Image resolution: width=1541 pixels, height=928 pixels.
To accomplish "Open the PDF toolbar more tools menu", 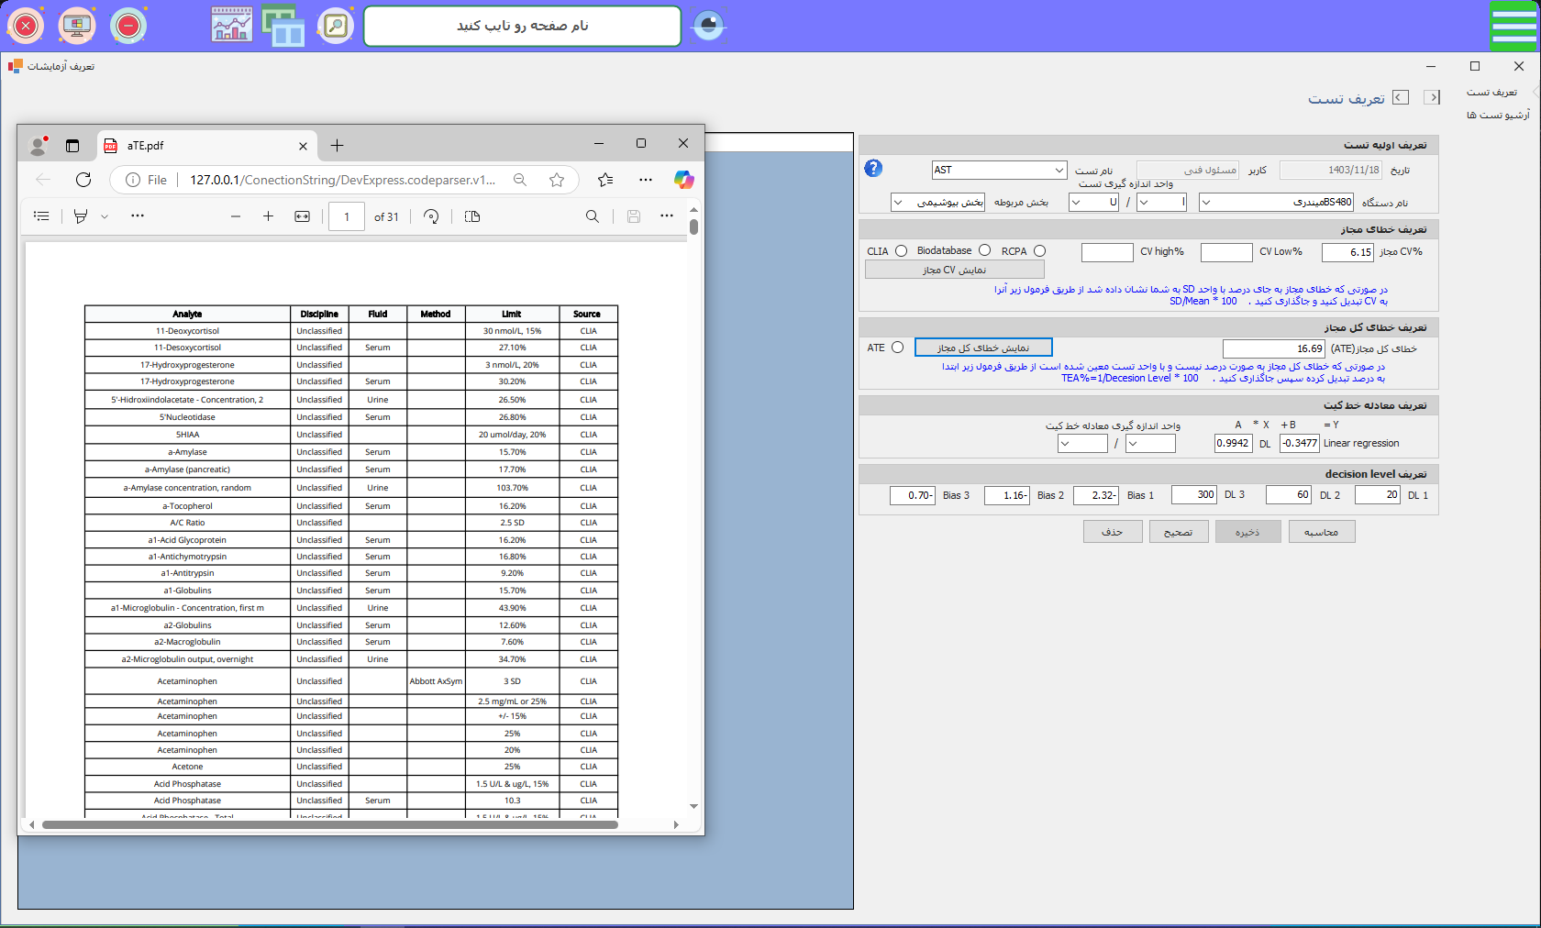I will click(x=667, y=216).
